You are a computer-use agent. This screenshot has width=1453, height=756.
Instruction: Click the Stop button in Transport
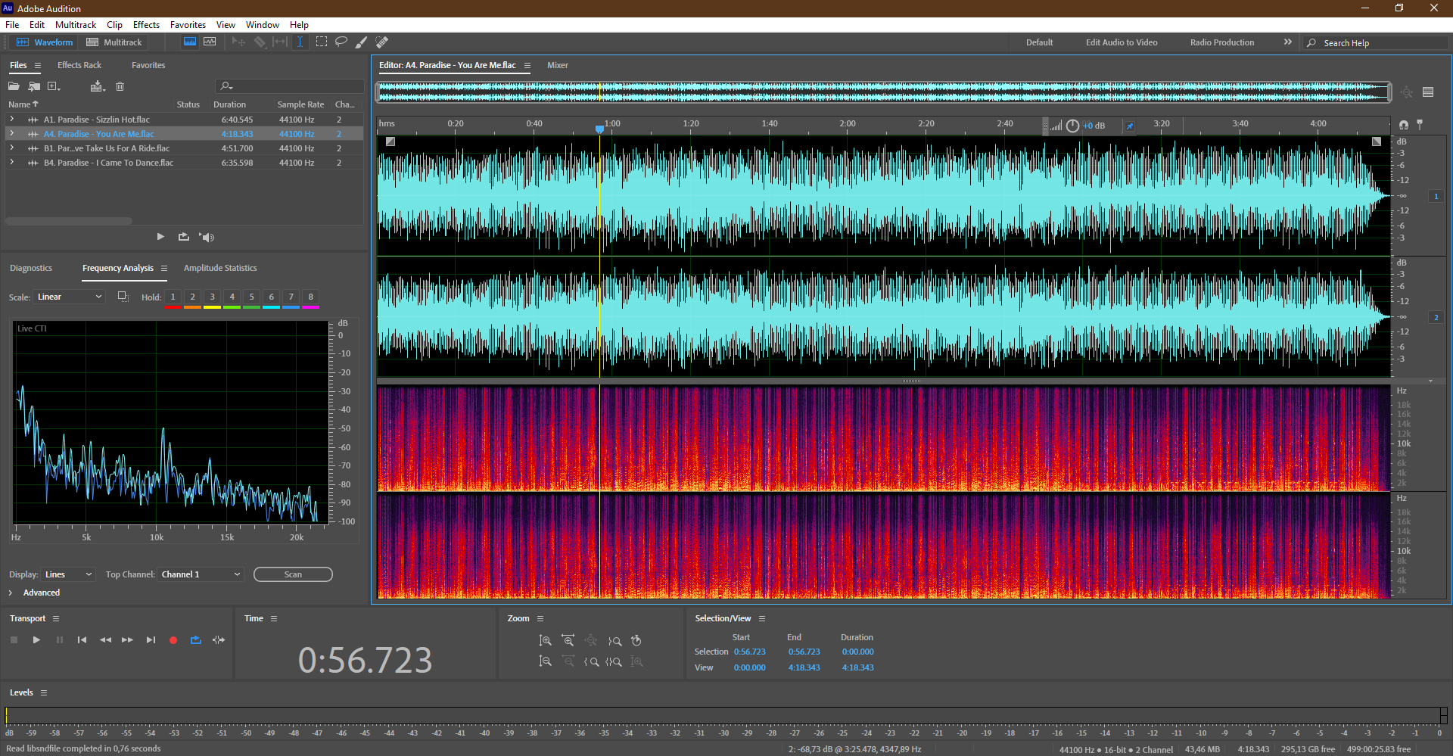(14, 640)
